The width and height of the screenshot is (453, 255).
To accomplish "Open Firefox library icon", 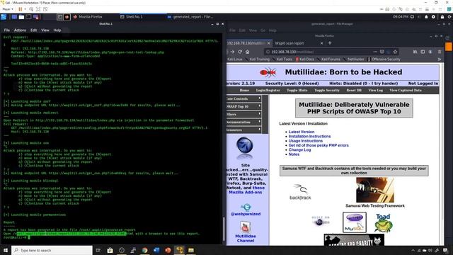I will coord(415,52).
